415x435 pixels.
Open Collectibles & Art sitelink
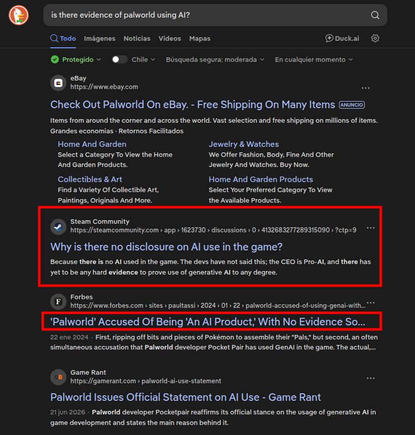(x=90, y=180)
